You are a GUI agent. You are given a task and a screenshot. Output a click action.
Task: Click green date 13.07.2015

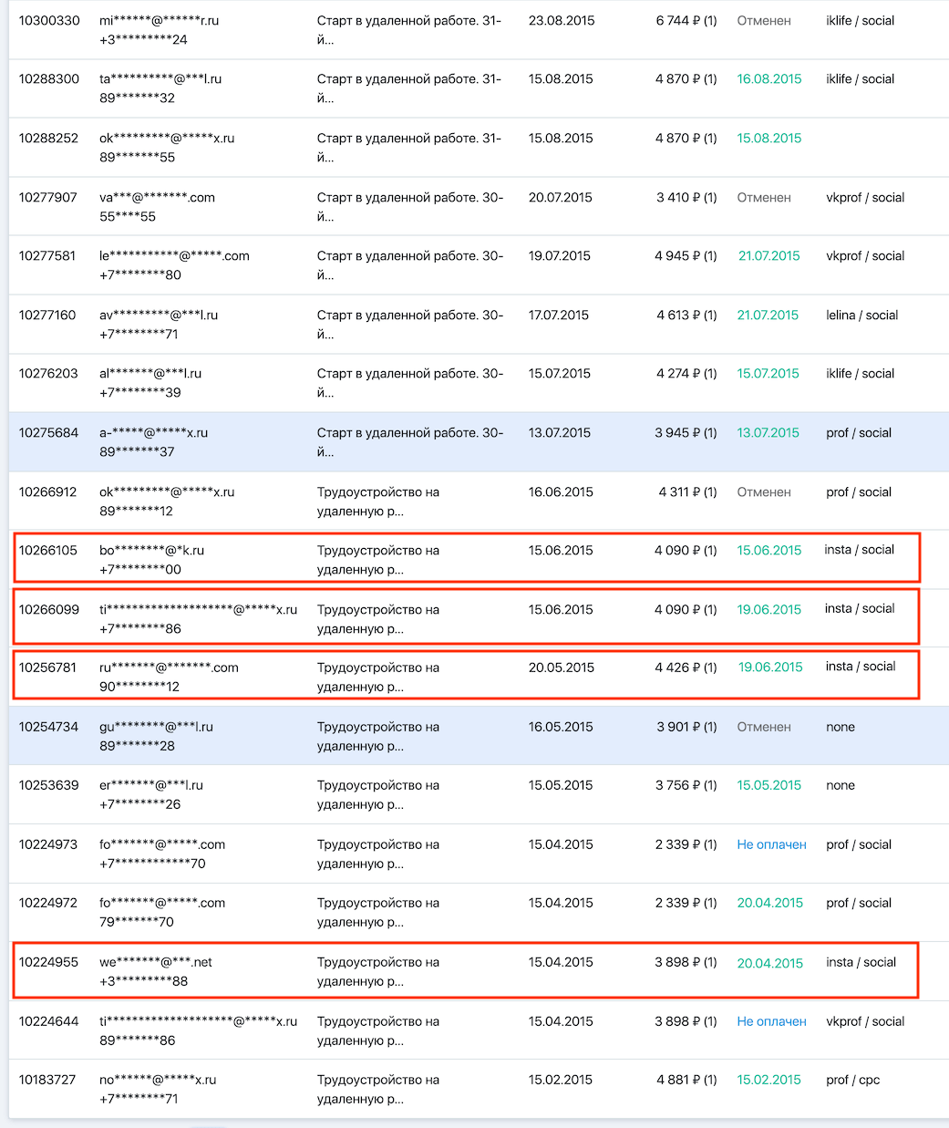point(768,432)
